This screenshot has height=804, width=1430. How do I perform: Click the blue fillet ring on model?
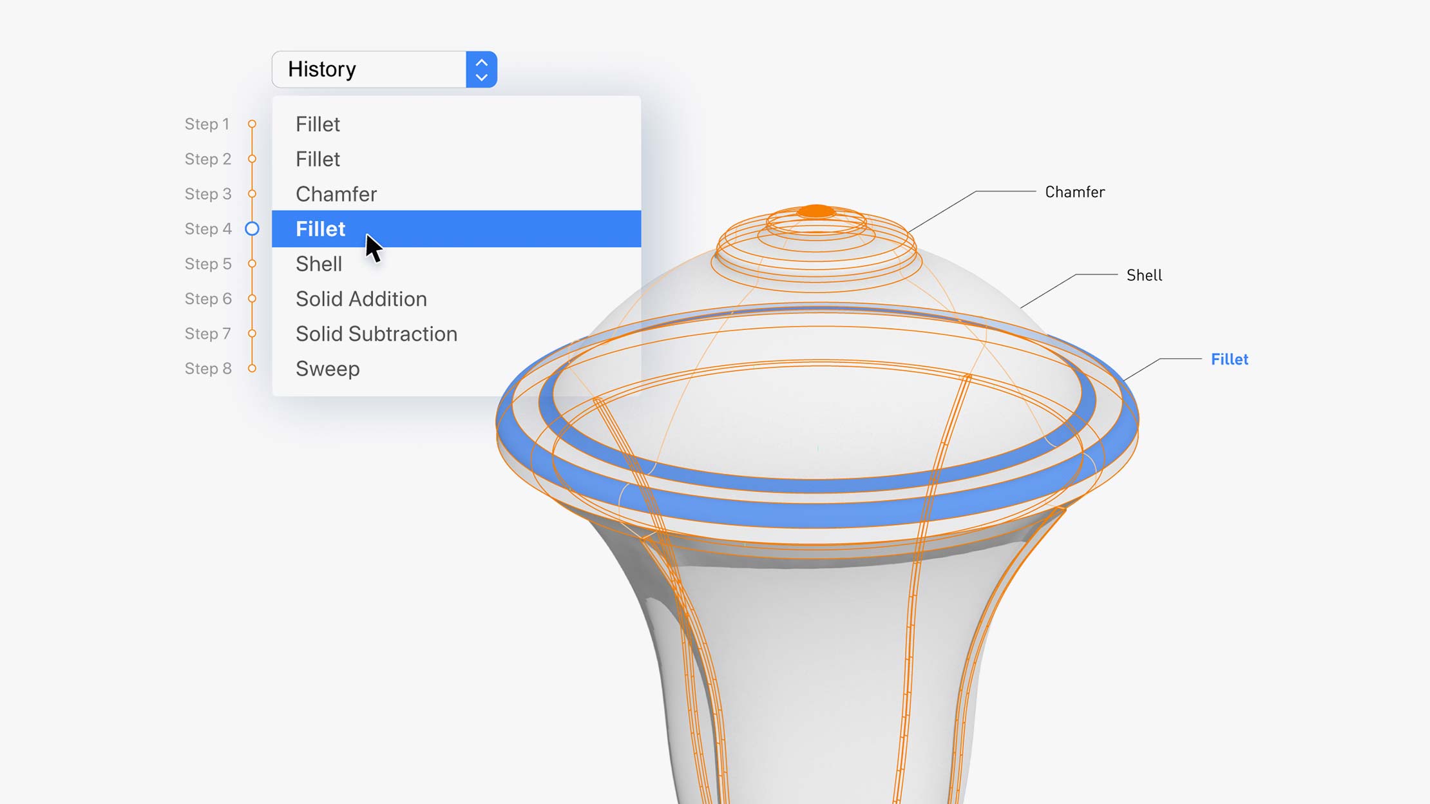tap(816, 515)
